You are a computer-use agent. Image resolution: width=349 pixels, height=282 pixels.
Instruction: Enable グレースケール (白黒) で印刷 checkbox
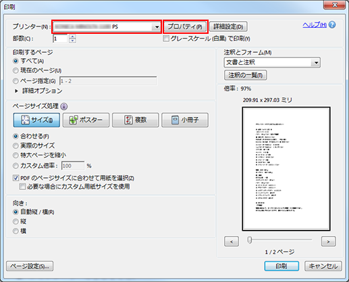166,39
